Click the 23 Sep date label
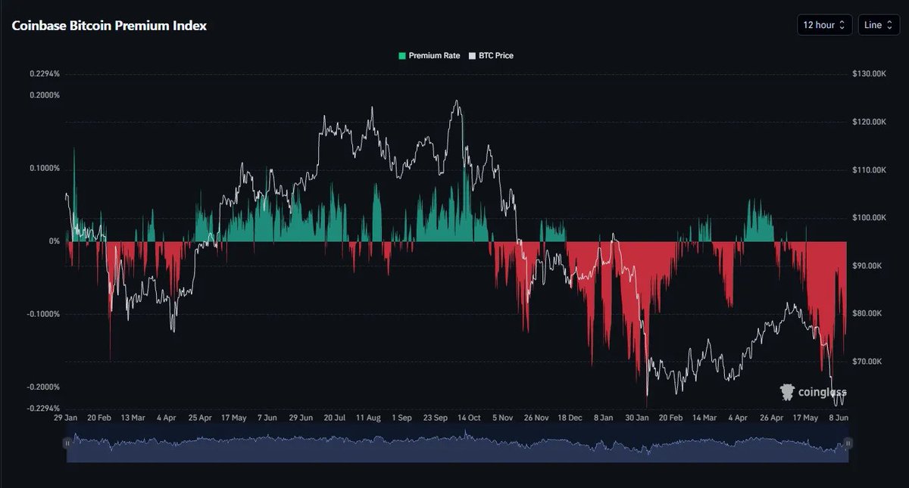Image resolution: width=909 pixels, height=488 pixels. click(435, 418)
